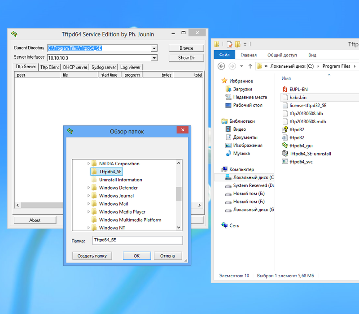Click the tftpd32 settings file icon
This screenshot has width=359, height=314.
(285, 138)
